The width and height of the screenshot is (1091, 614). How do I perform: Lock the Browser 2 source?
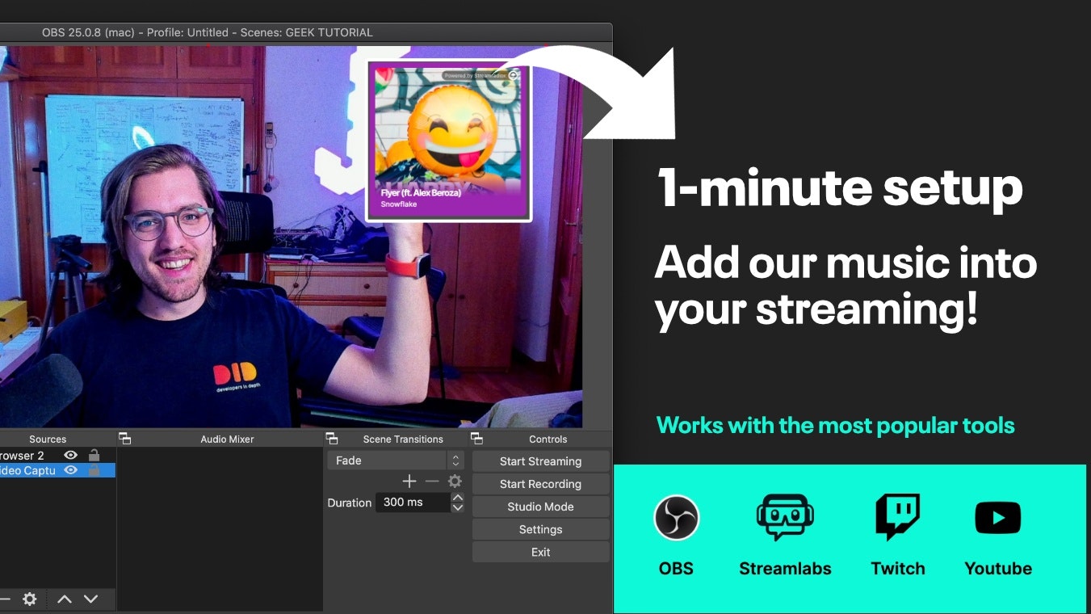pos(94,455)
